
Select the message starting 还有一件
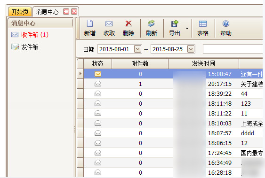[252, 74]
